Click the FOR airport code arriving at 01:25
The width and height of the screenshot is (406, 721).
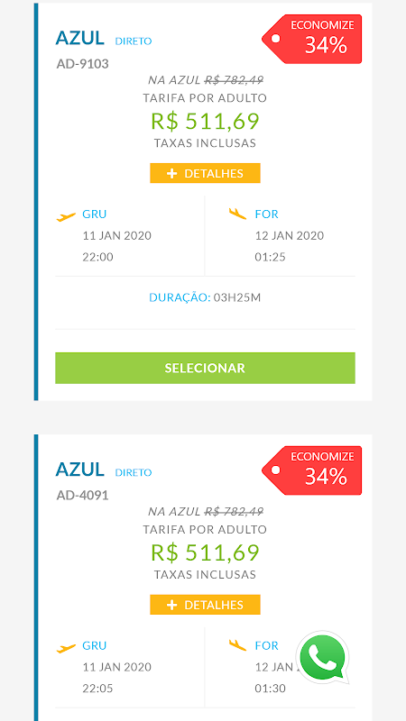tap(266, 214)
